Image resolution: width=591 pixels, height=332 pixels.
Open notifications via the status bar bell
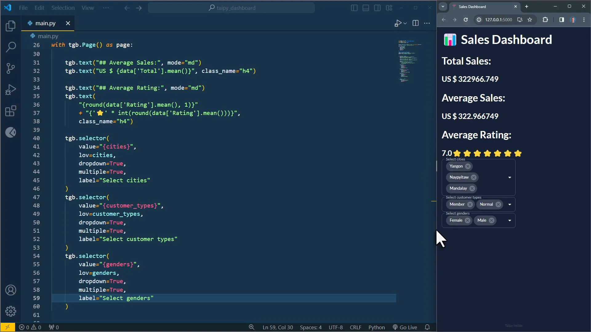pos(427,327)
